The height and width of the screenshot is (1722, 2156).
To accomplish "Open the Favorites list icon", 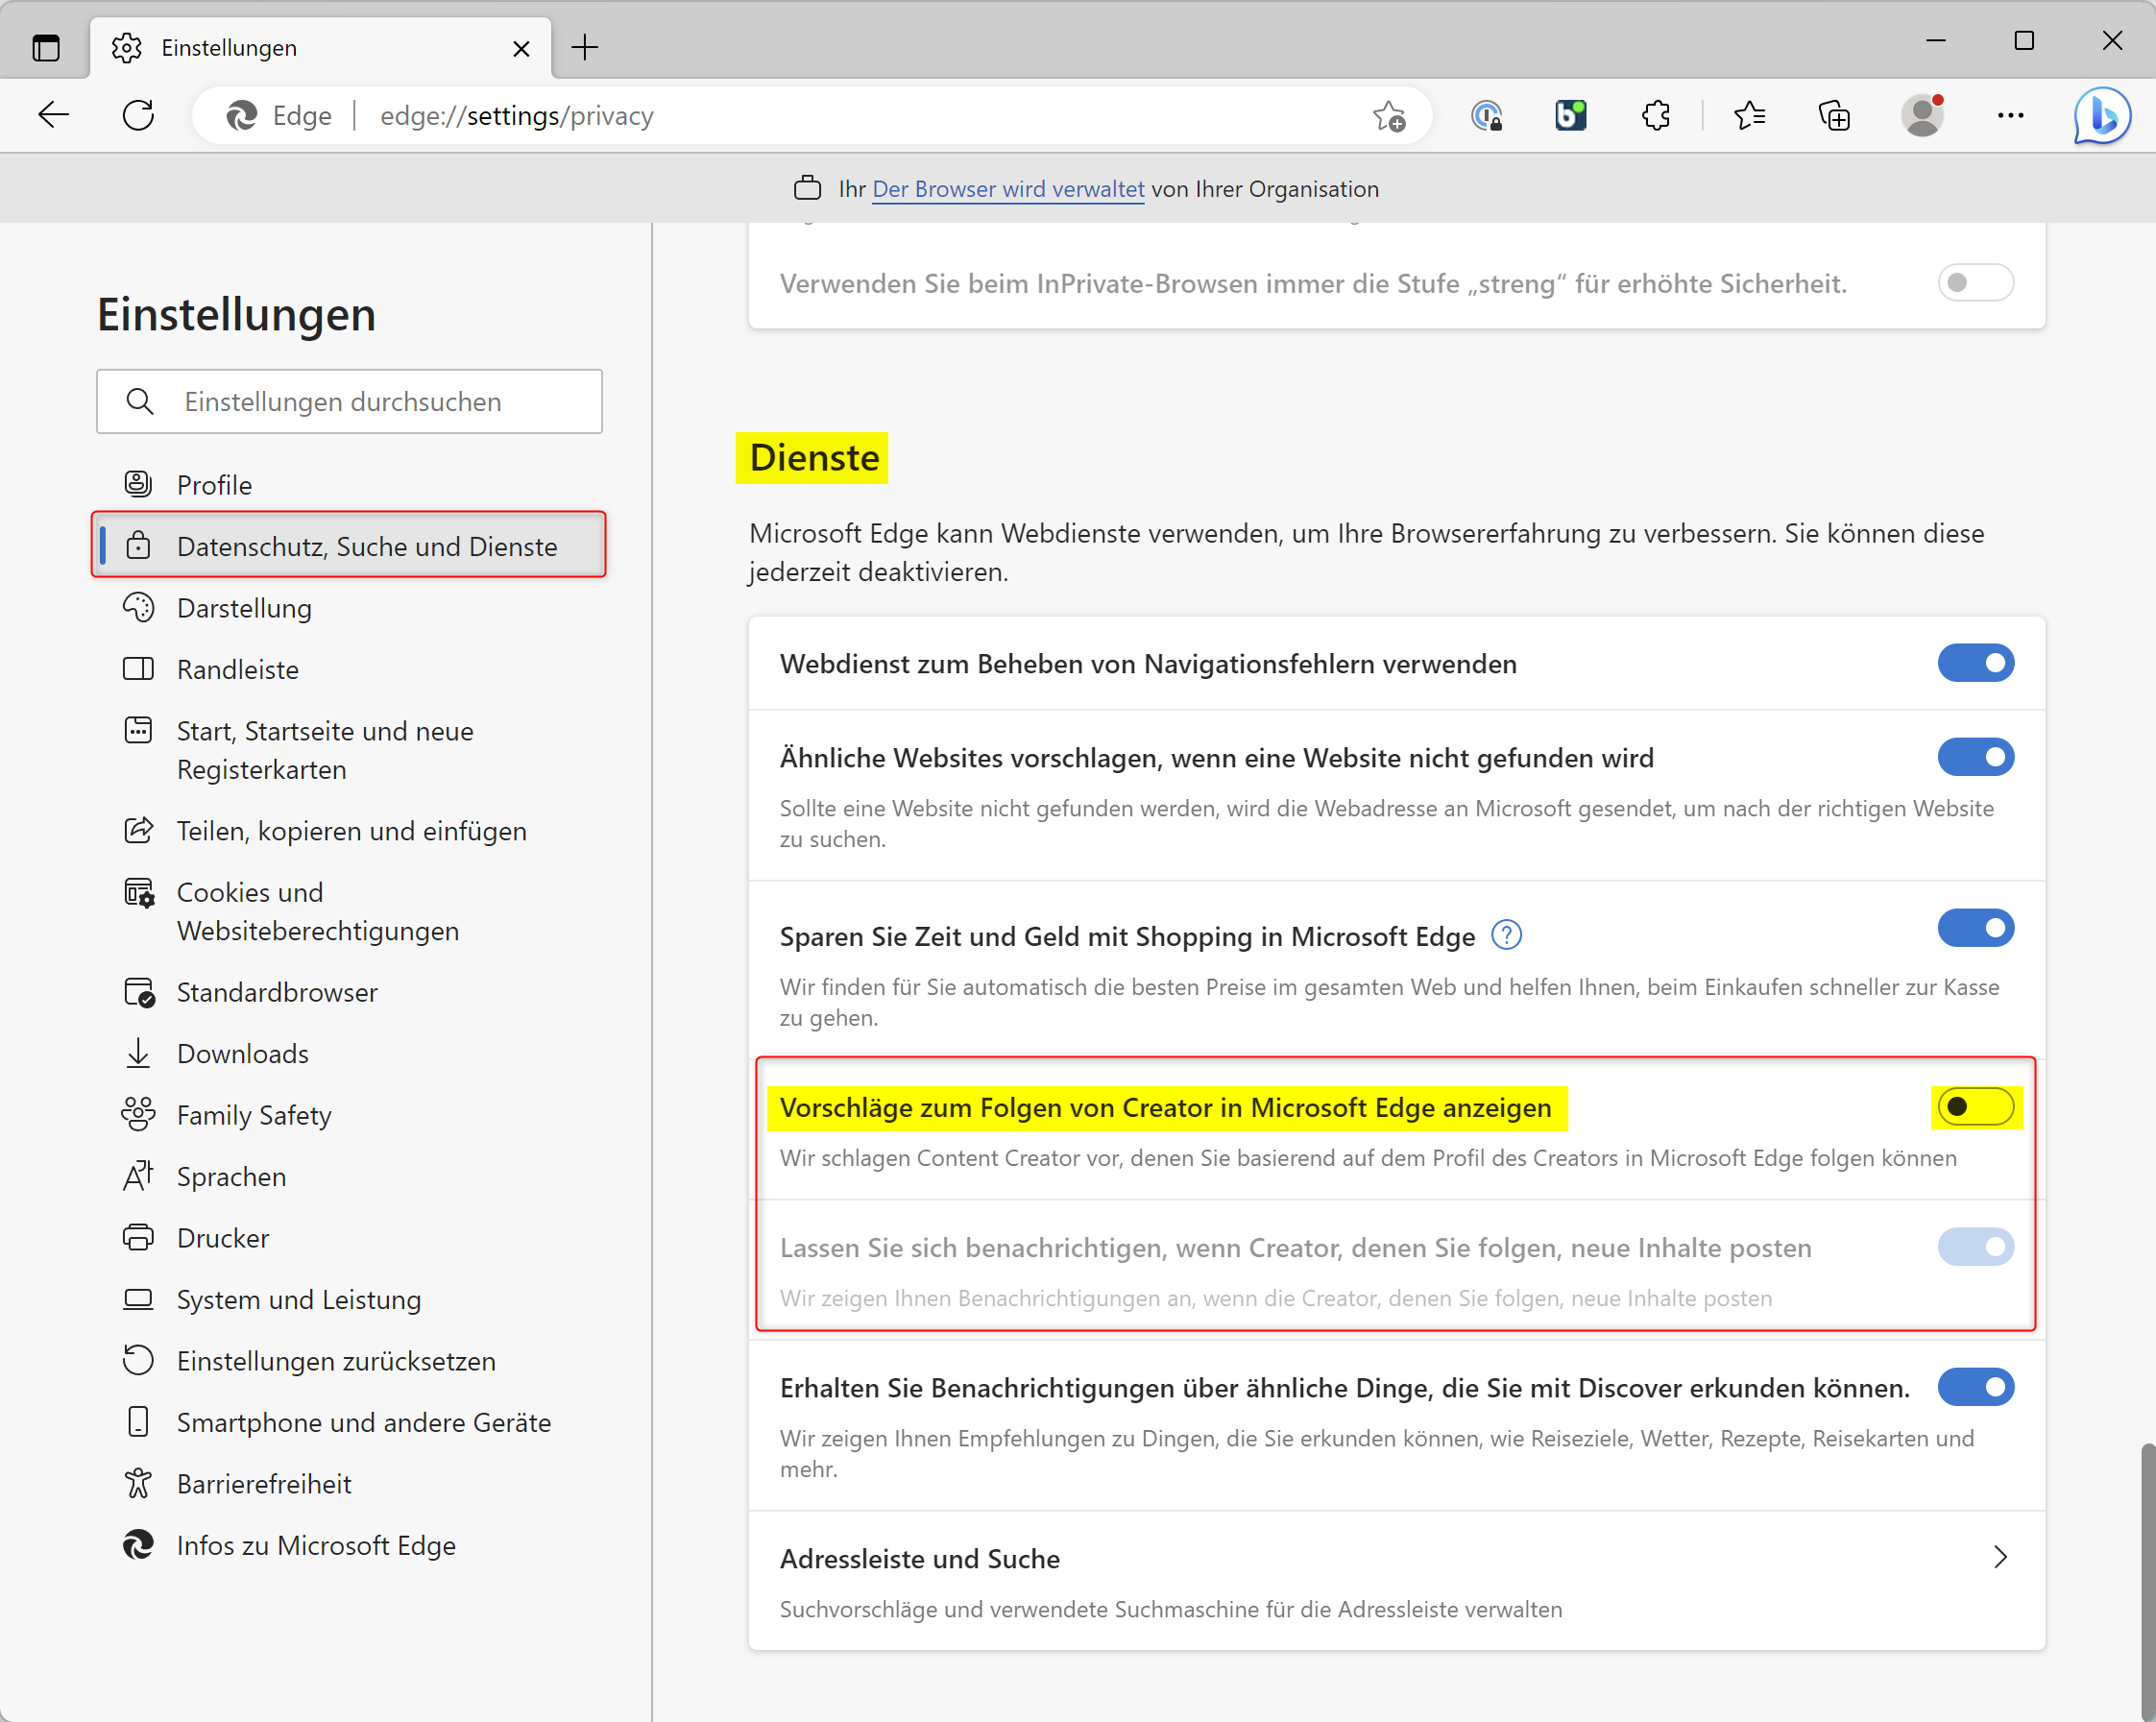I will 1750,116.
